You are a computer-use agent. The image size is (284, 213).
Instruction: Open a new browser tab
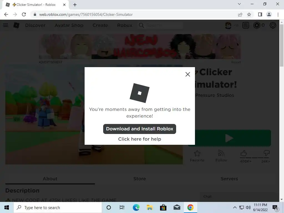pos(75,5)
